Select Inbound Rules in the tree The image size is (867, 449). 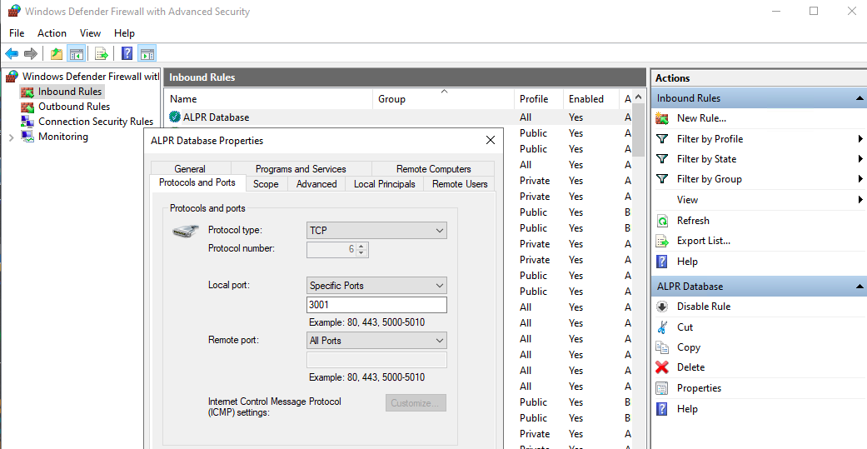click(70, 92)
